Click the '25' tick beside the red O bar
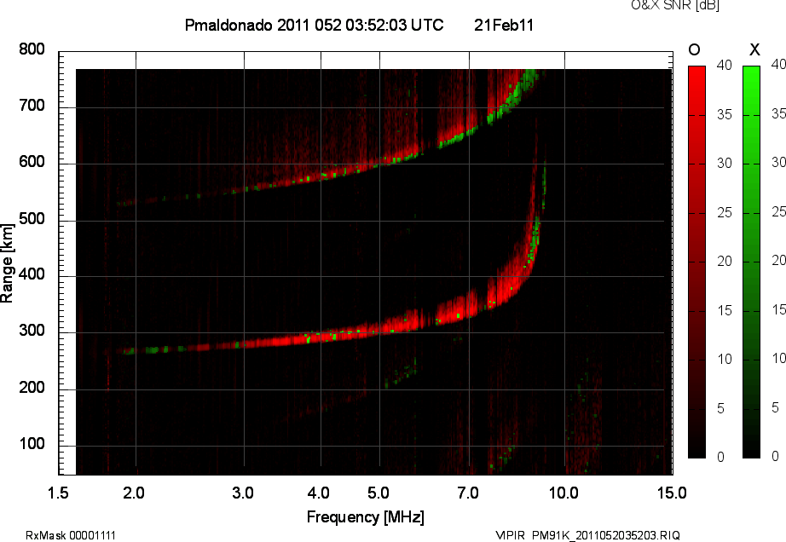The height and width of the screenshot is (542, 786). point(724,213)
